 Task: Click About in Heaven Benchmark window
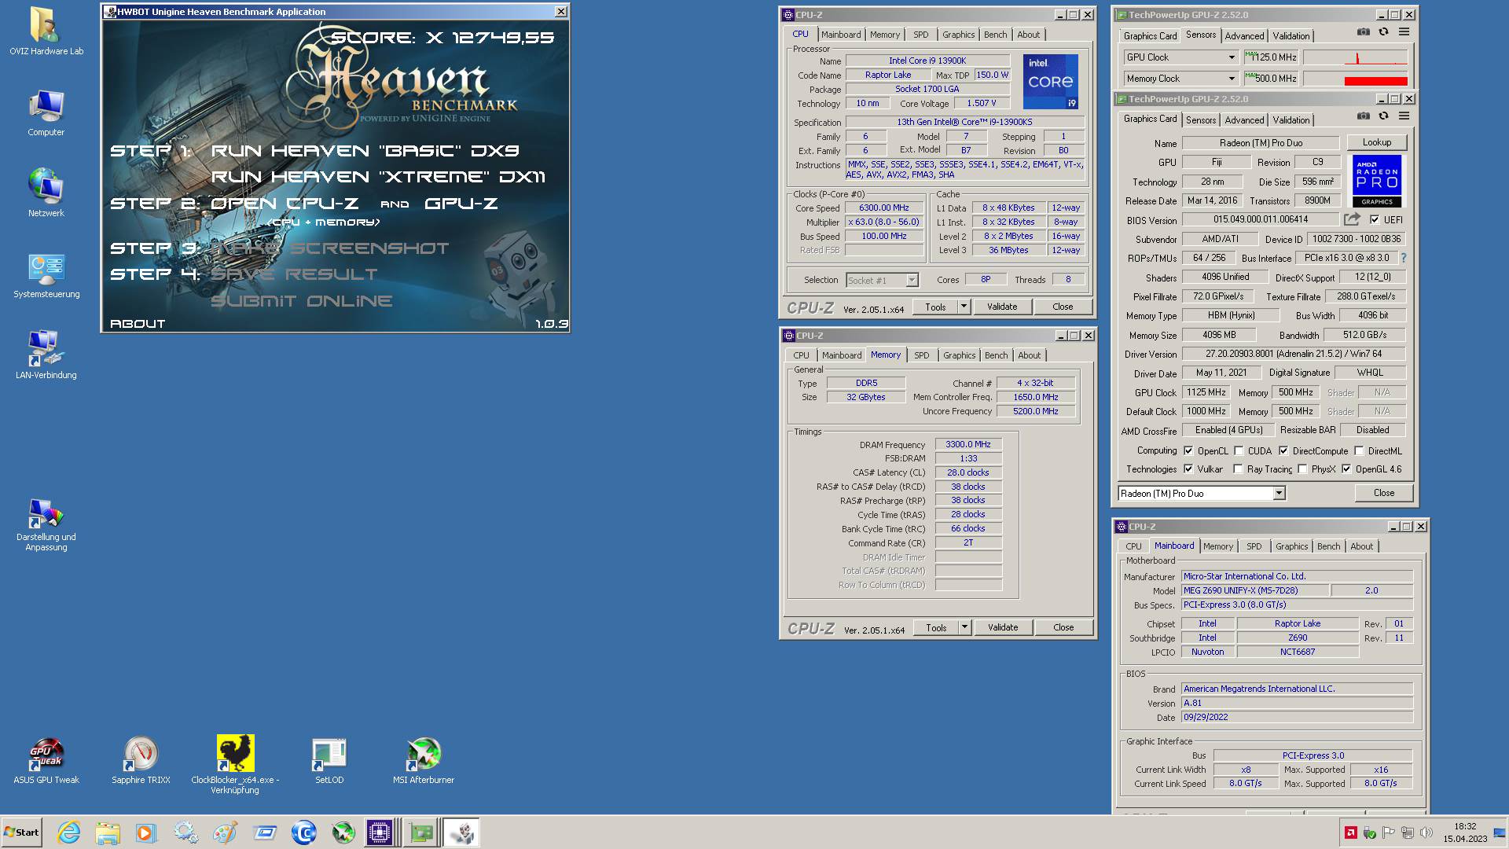coord(138,323)
